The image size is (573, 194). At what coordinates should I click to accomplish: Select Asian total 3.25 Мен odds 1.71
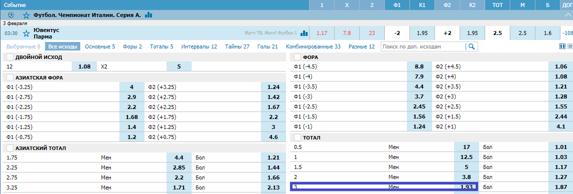(179, 188)
